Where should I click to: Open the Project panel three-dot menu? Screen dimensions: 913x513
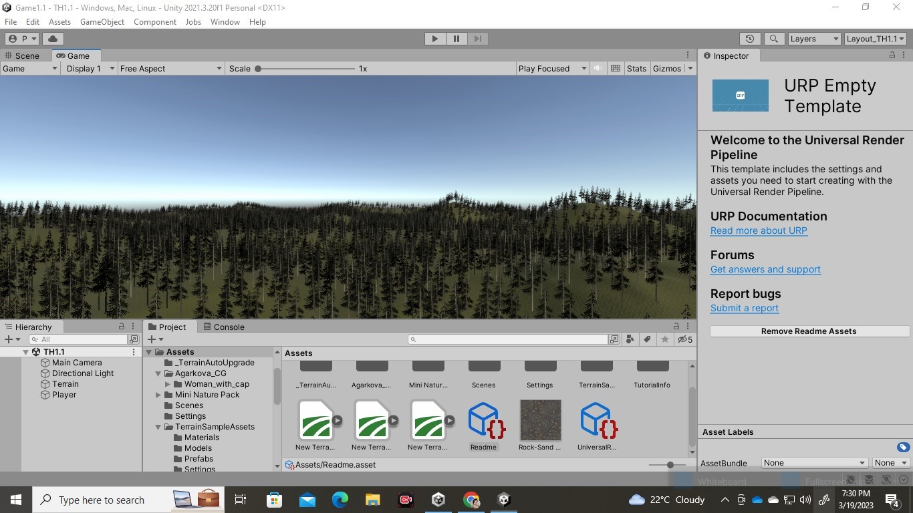pyautogui.click(x=689, y=327)
